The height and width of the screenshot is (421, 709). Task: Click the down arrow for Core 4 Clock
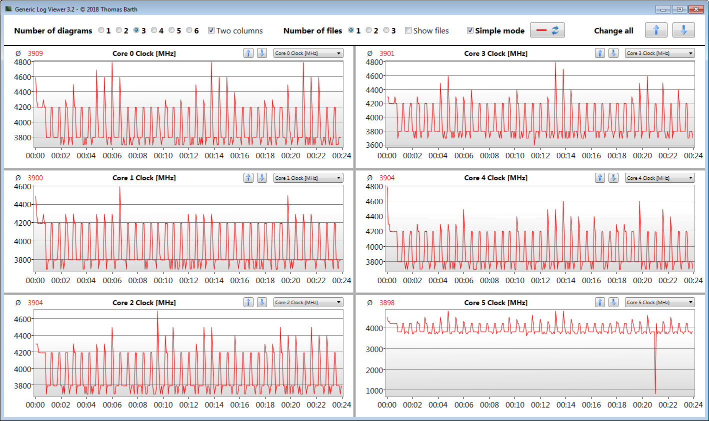tap(613, 178)
